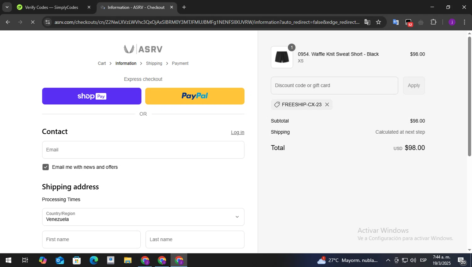
Task: Click the address bar URL
Action: tap(207, 22)
